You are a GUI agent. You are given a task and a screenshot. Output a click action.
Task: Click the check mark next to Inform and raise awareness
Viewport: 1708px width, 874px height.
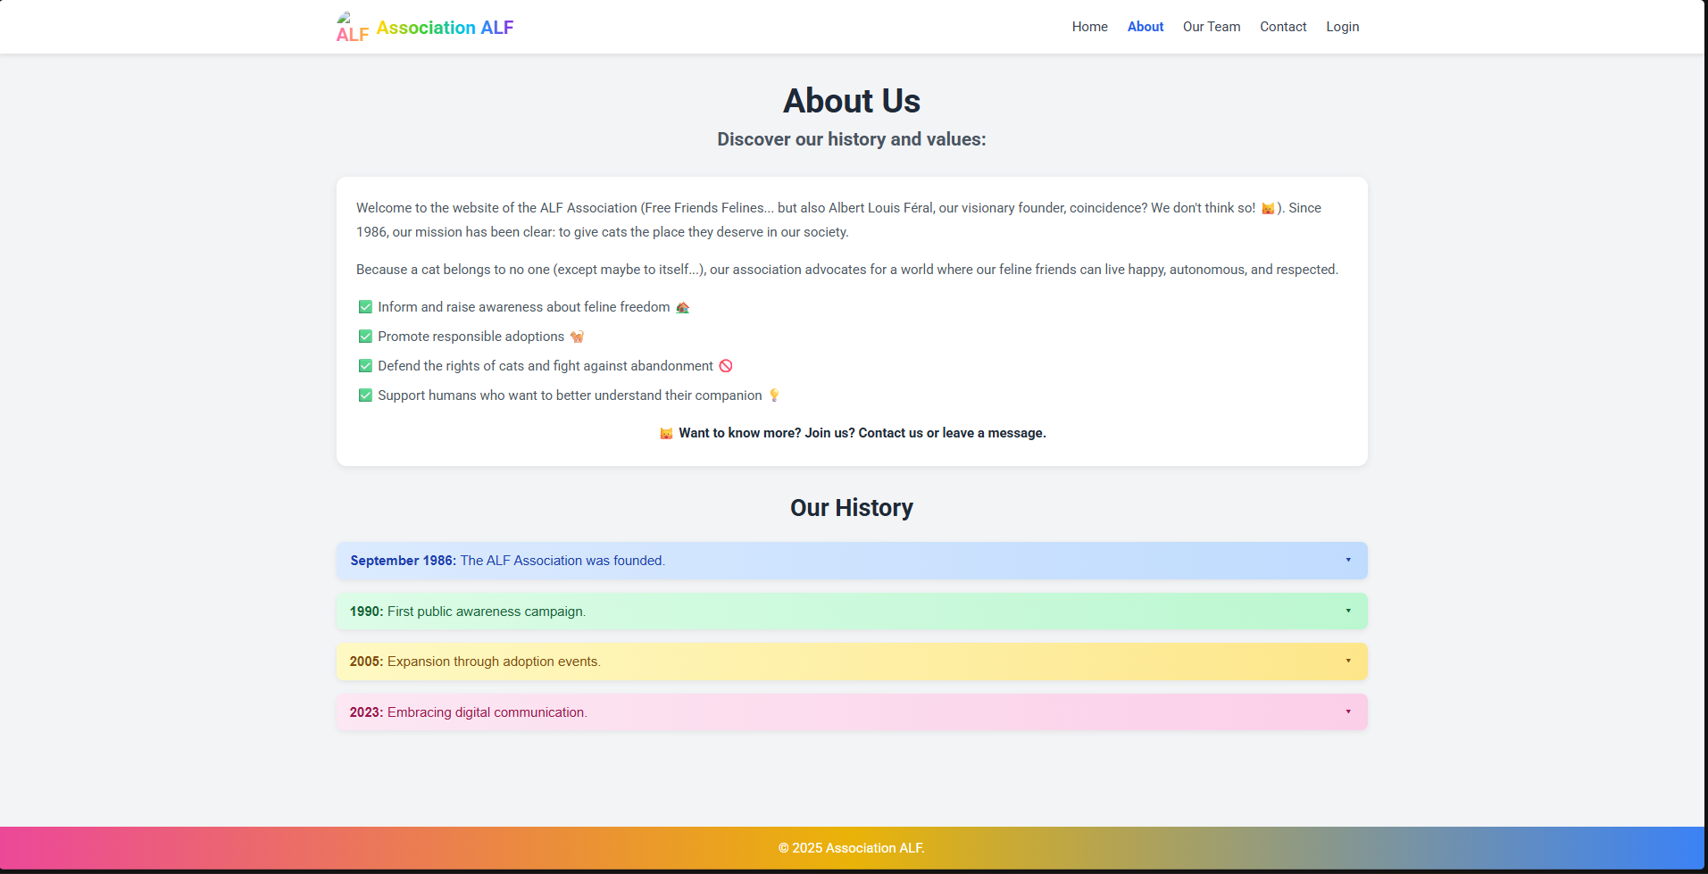click(x=365, y=307)
